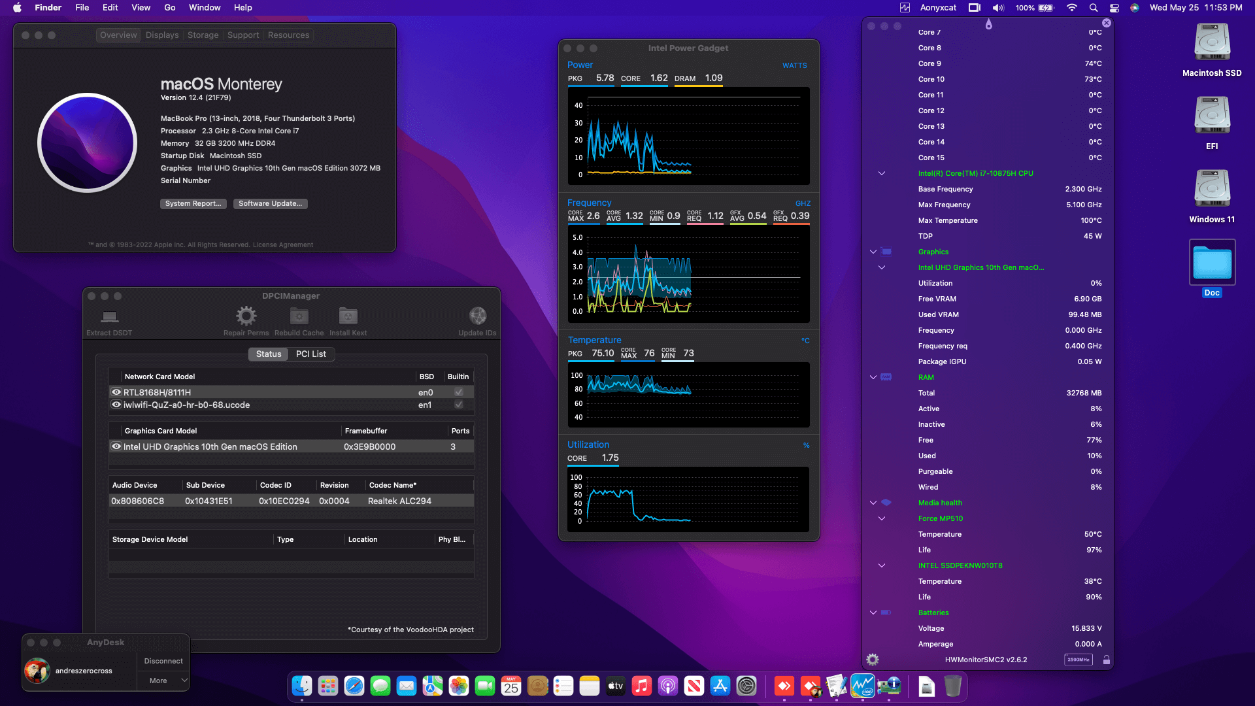Screen dimensions: 1255x706
Task: Open App Store from the Dock
Action: (x=720, y=686)
